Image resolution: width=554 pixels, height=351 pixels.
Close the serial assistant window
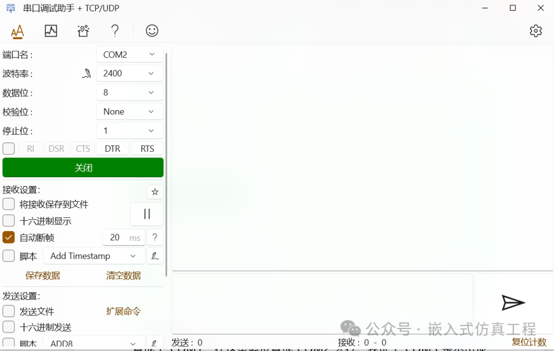[x=541, y=8]
